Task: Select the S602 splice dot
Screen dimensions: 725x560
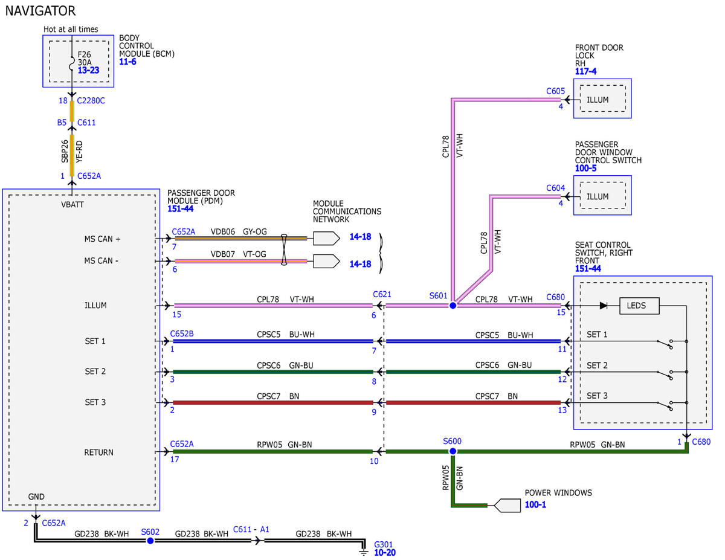Action: tap(150, 540)
